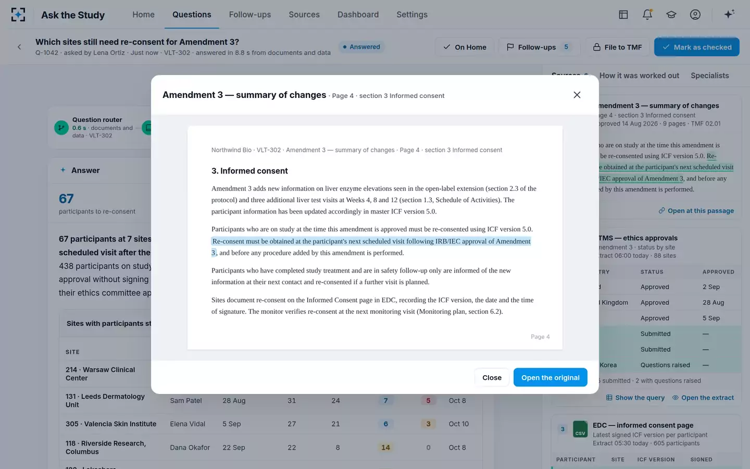This screenshot has width=750, height=469.
Task: Open the Follow-ups button with count 5
Action: point(539,47)
